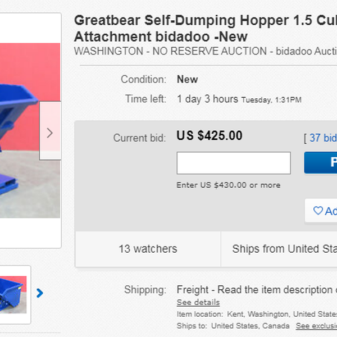Click the next image arrow on main photo
The height and width of the screenshot is (337, 337).
tap(49, 133)
